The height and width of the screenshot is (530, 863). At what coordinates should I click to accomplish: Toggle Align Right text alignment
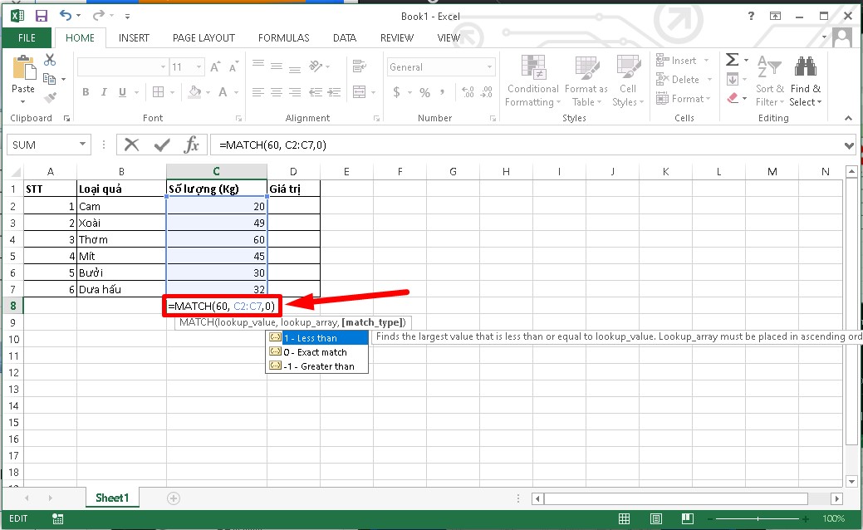pyautogui.click(x=295, y=92)
